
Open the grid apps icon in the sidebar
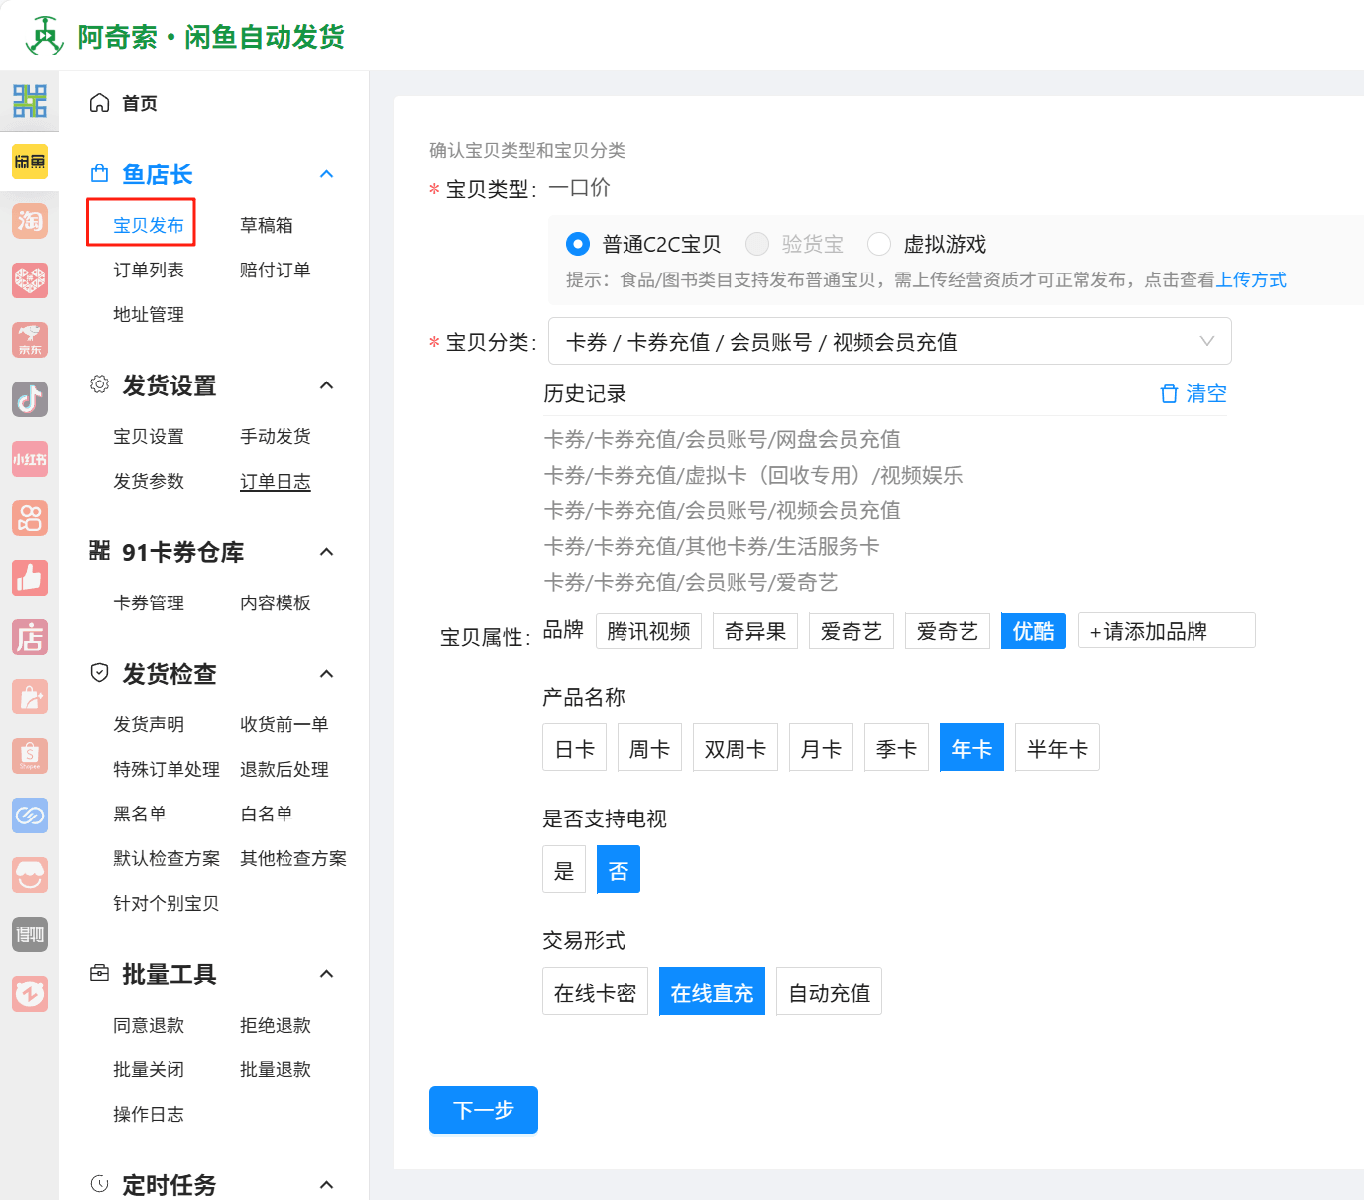point(30,101)
